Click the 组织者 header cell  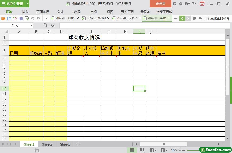[x=36, y=51]
